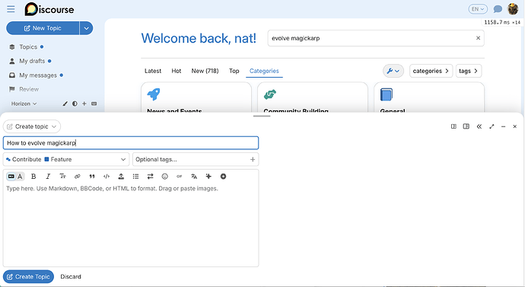Switch to the Top tab
Viewport: 525px width, 287px height.
coord(234,71)
